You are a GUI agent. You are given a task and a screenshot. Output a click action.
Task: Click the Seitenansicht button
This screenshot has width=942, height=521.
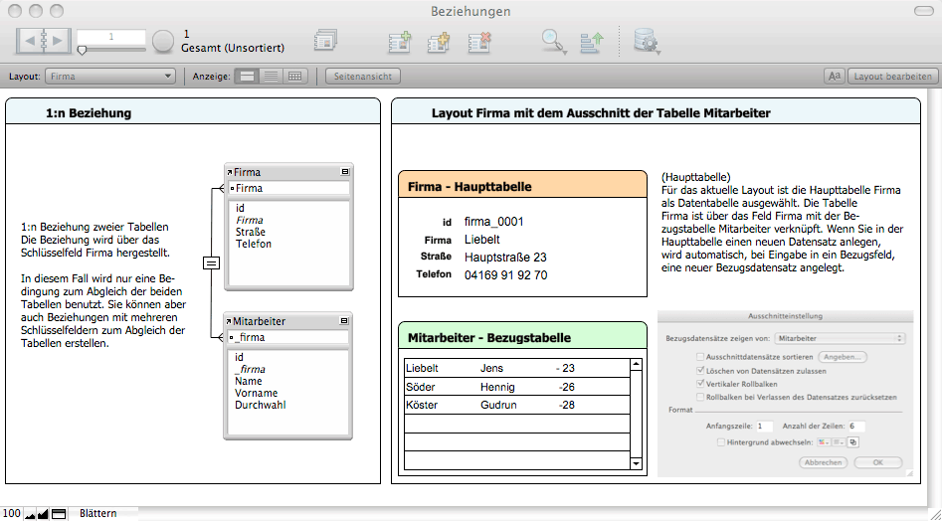coord(362,76)
